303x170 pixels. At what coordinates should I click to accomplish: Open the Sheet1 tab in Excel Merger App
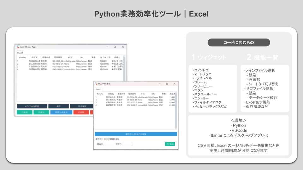point(20,53)
